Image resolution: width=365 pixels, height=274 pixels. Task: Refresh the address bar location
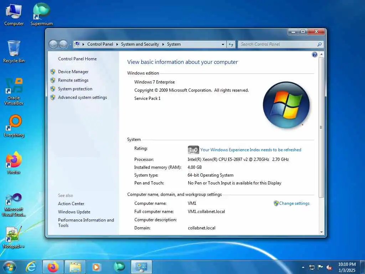pos(231,44)
